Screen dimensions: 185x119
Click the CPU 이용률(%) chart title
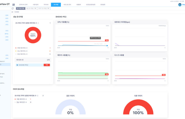63,22
